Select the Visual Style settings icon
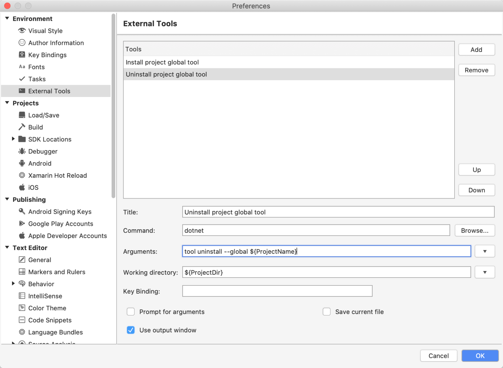 [22, 30]
